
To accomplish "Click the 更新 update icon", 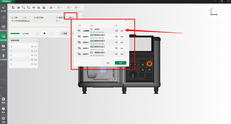I will (x=3, y=100).
